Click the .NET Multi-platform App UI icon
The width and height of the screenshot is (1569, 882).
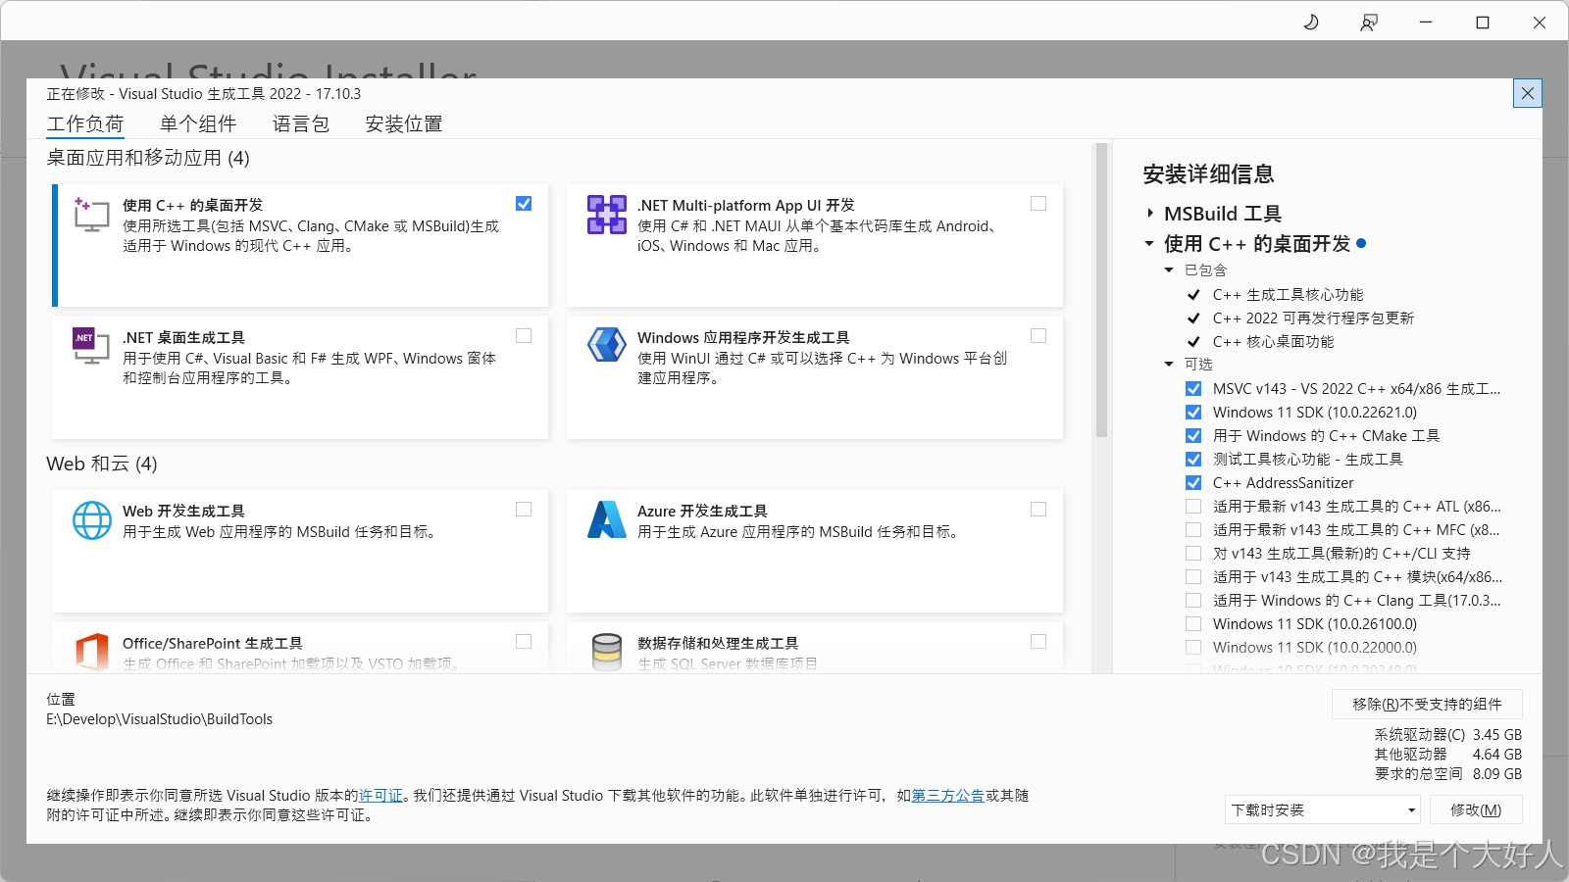tap(606, 214)
